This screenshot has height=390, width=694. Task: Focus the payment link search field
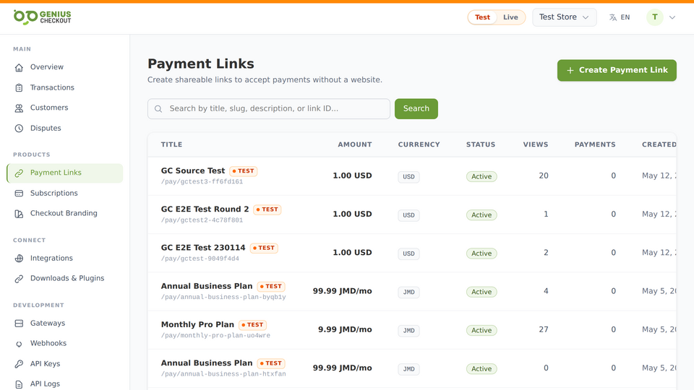[x=269, y=109]
